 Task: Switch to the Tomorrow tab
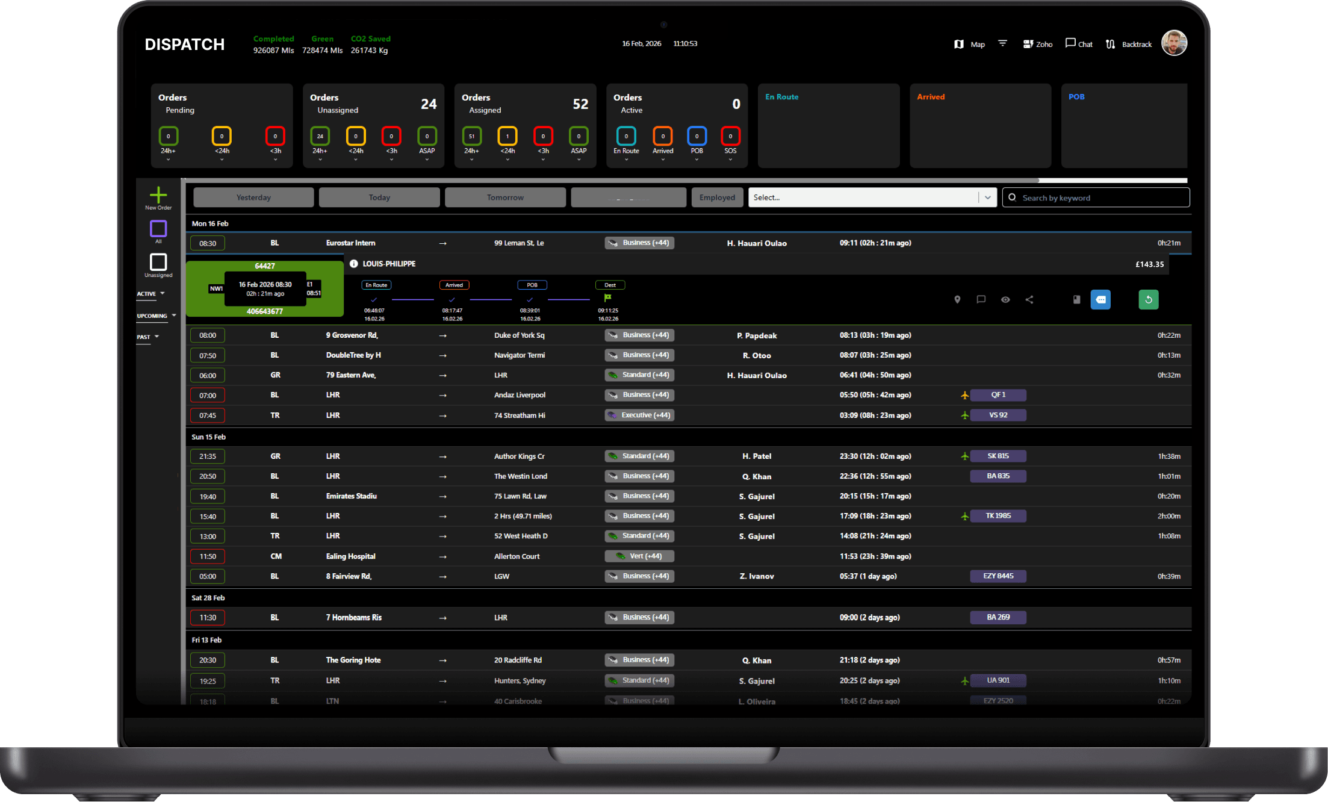pyautogui.click(x=505, y=197)
